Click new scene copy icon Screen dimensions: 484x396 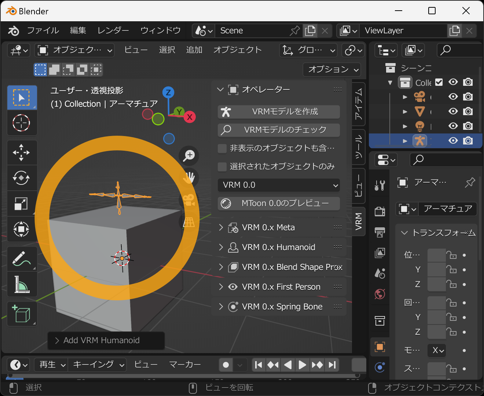(x=310, y=31)
